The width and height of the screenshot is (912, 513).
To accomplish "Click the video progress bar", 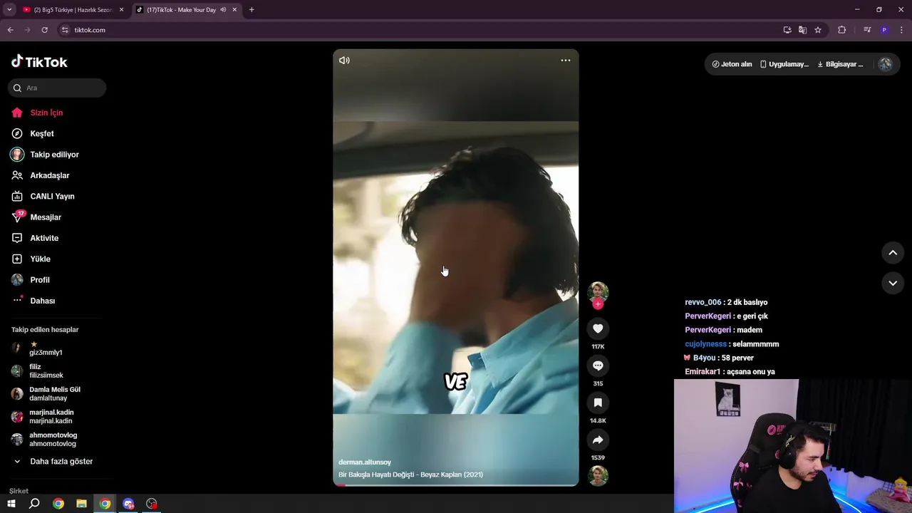I will tap(456, 484).
